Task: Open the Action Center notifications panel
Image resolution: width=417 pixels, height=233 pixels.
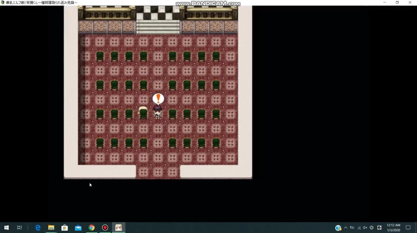Action: [x=408, y=227]
